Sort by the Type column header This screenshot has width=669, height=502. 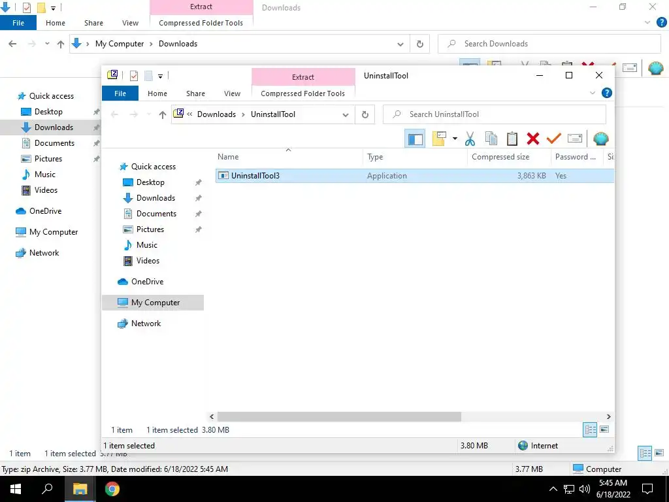(415, 157)
